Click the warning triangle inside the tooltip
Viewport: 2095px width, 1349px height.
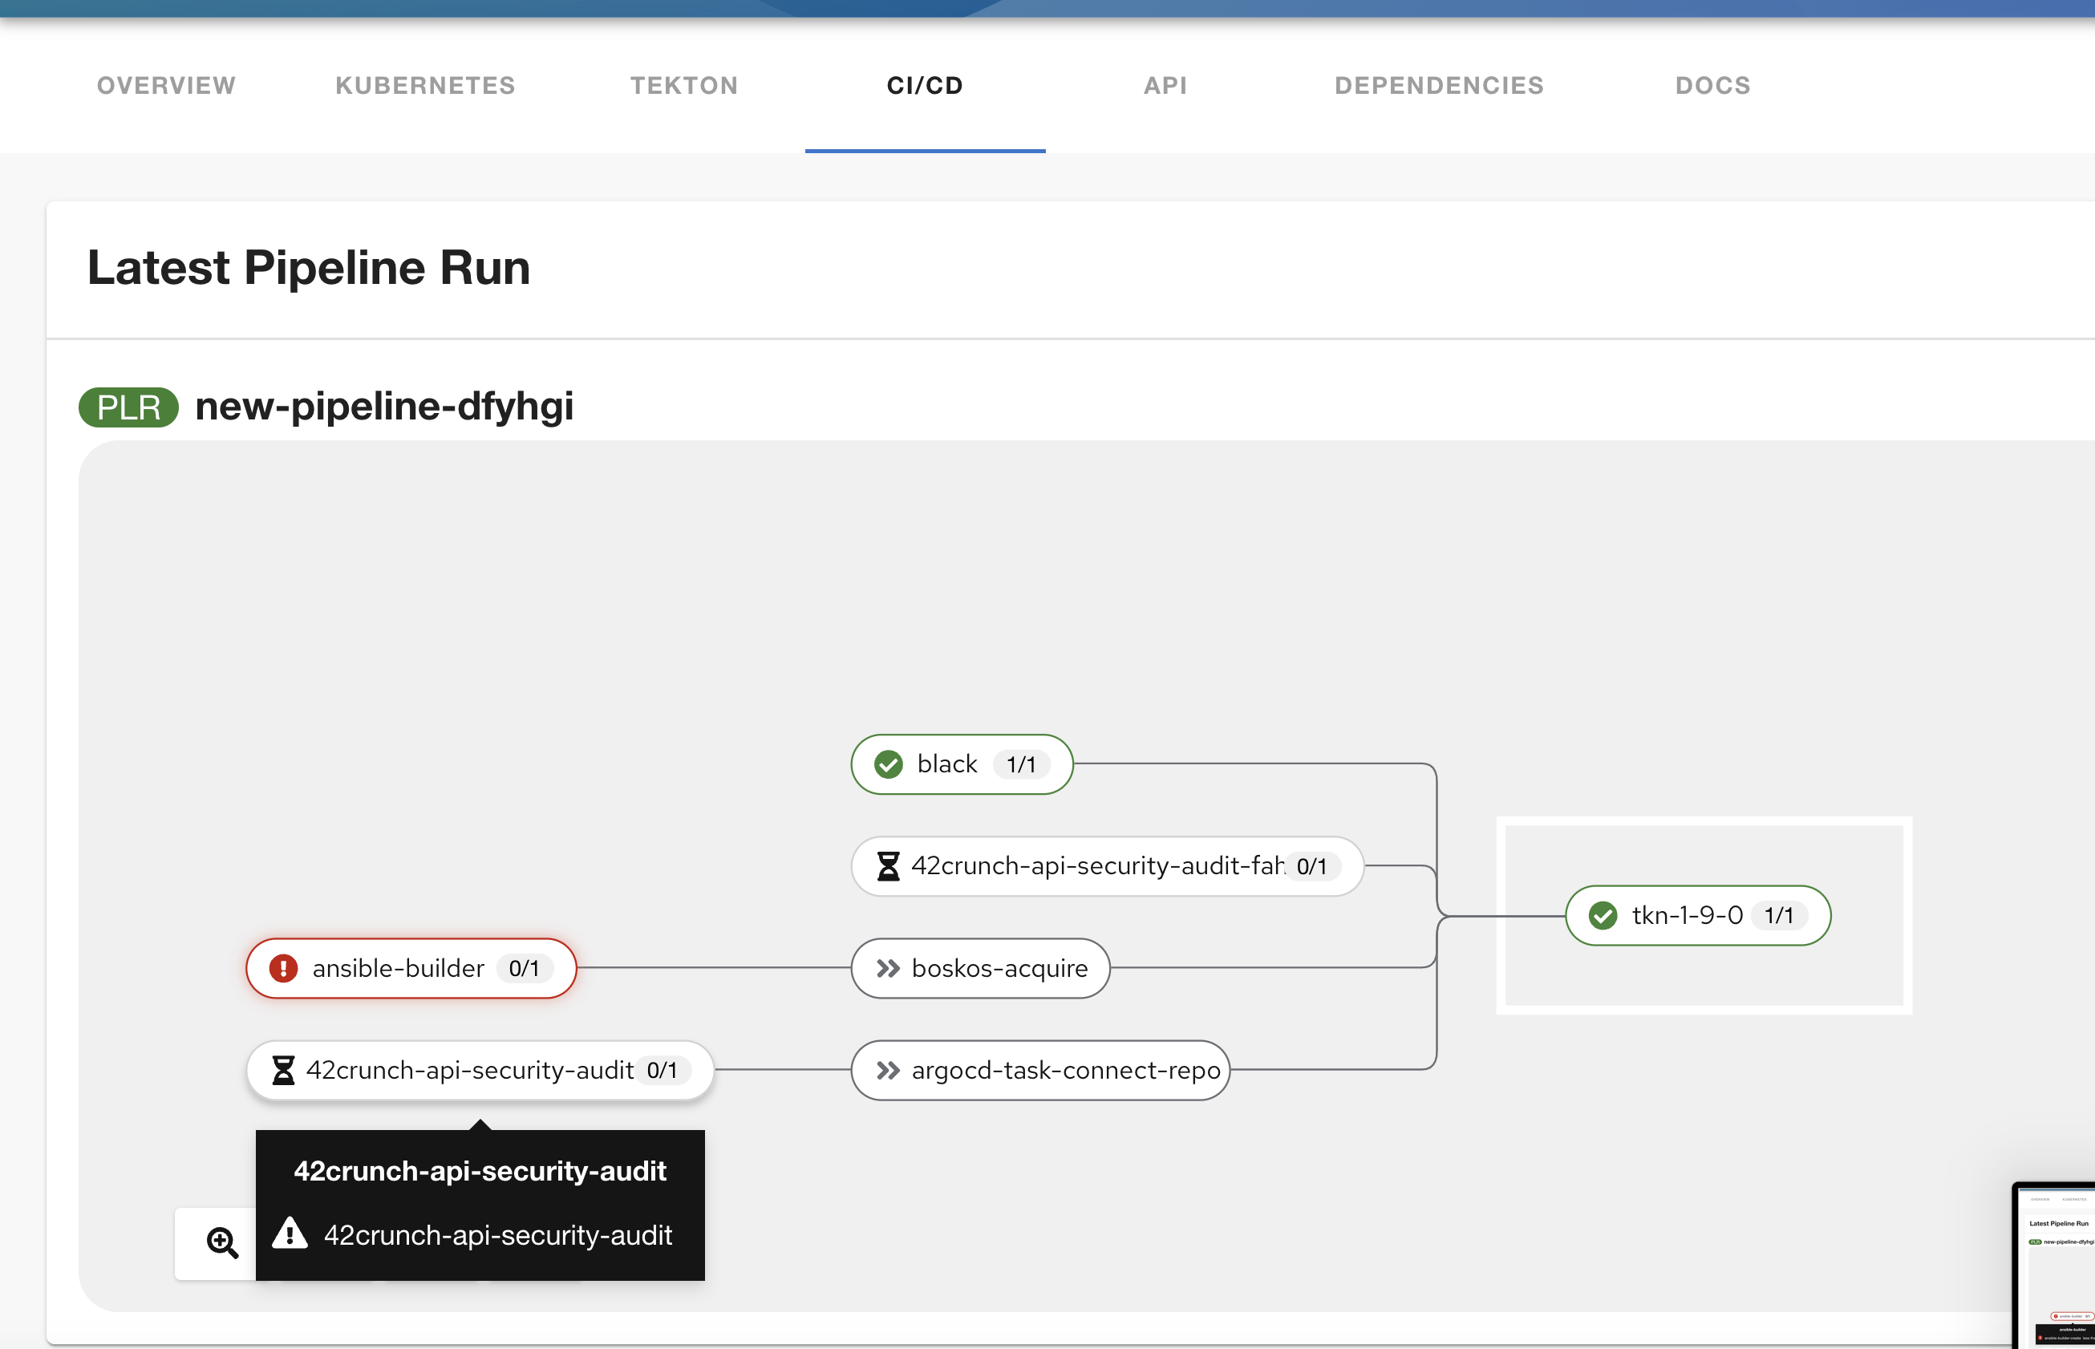(x=291, y=1234)
